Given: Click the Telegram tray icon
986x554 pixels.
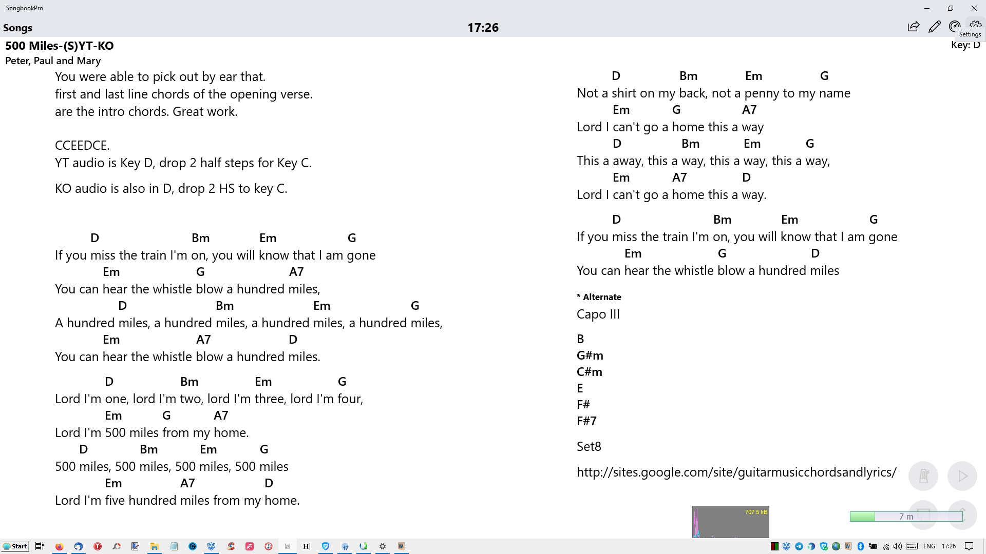Looking at the screenshot, I should point(799,546).
